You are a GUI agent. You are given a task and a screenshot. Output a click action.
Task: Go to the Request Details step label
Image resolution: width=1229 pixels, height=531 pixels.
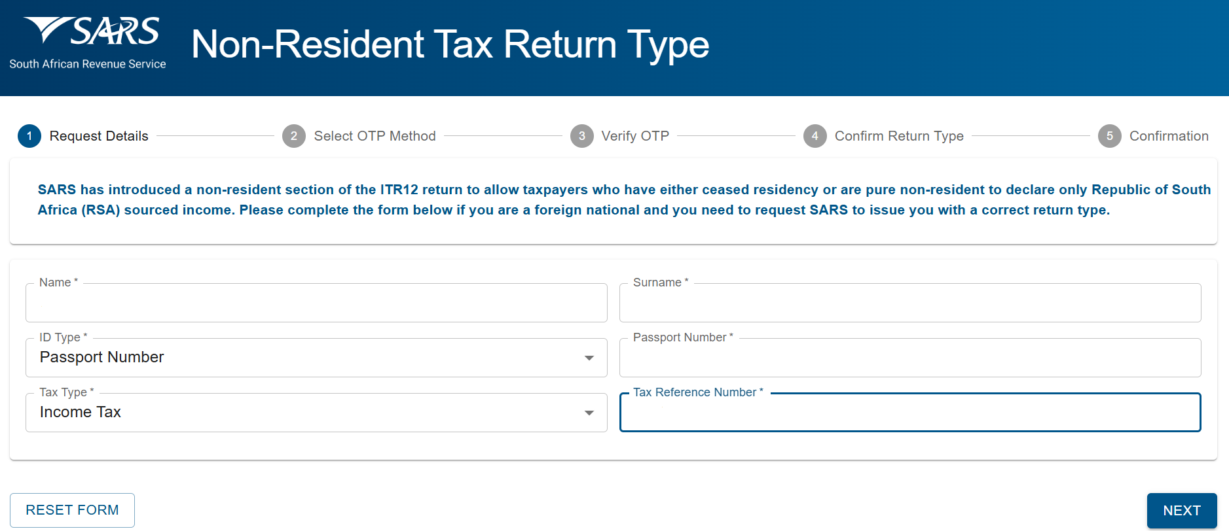click(99, 136)
